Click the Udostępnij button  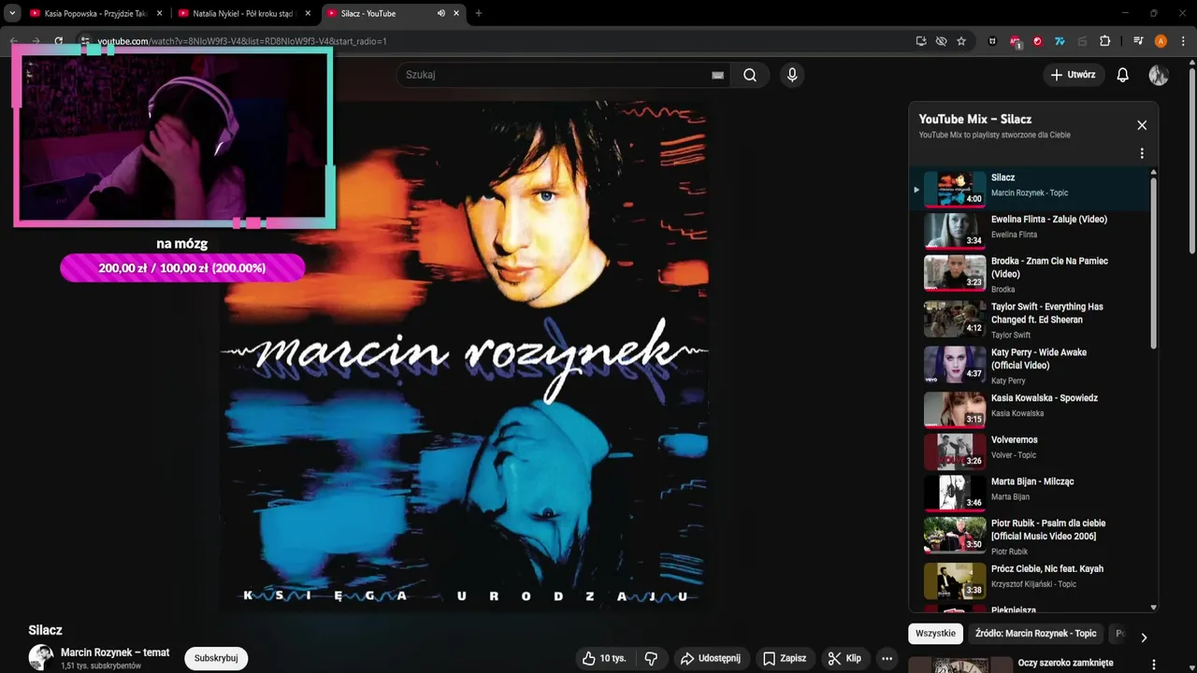pos(710,658)
